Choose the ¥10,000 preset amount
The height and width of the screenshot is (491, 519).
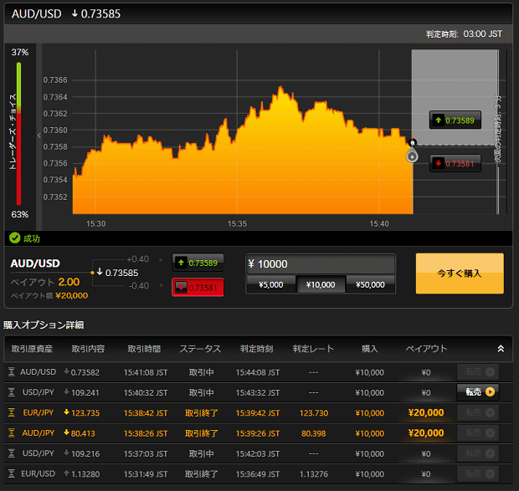(x=321, y=284)
